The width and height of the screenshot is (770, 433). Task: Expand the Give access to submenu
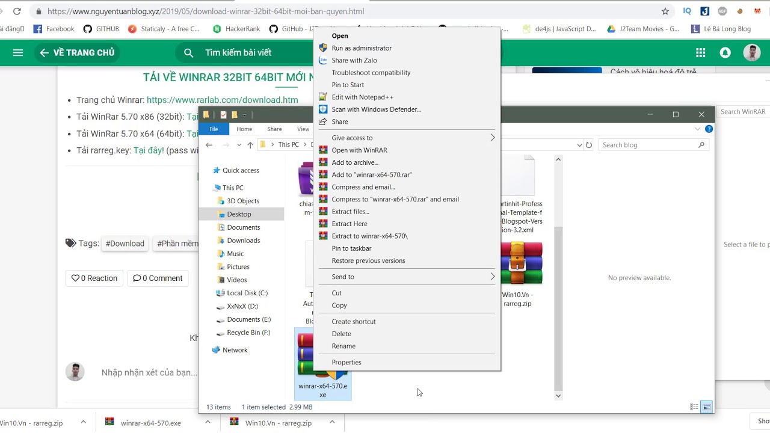tap(492, 138)
